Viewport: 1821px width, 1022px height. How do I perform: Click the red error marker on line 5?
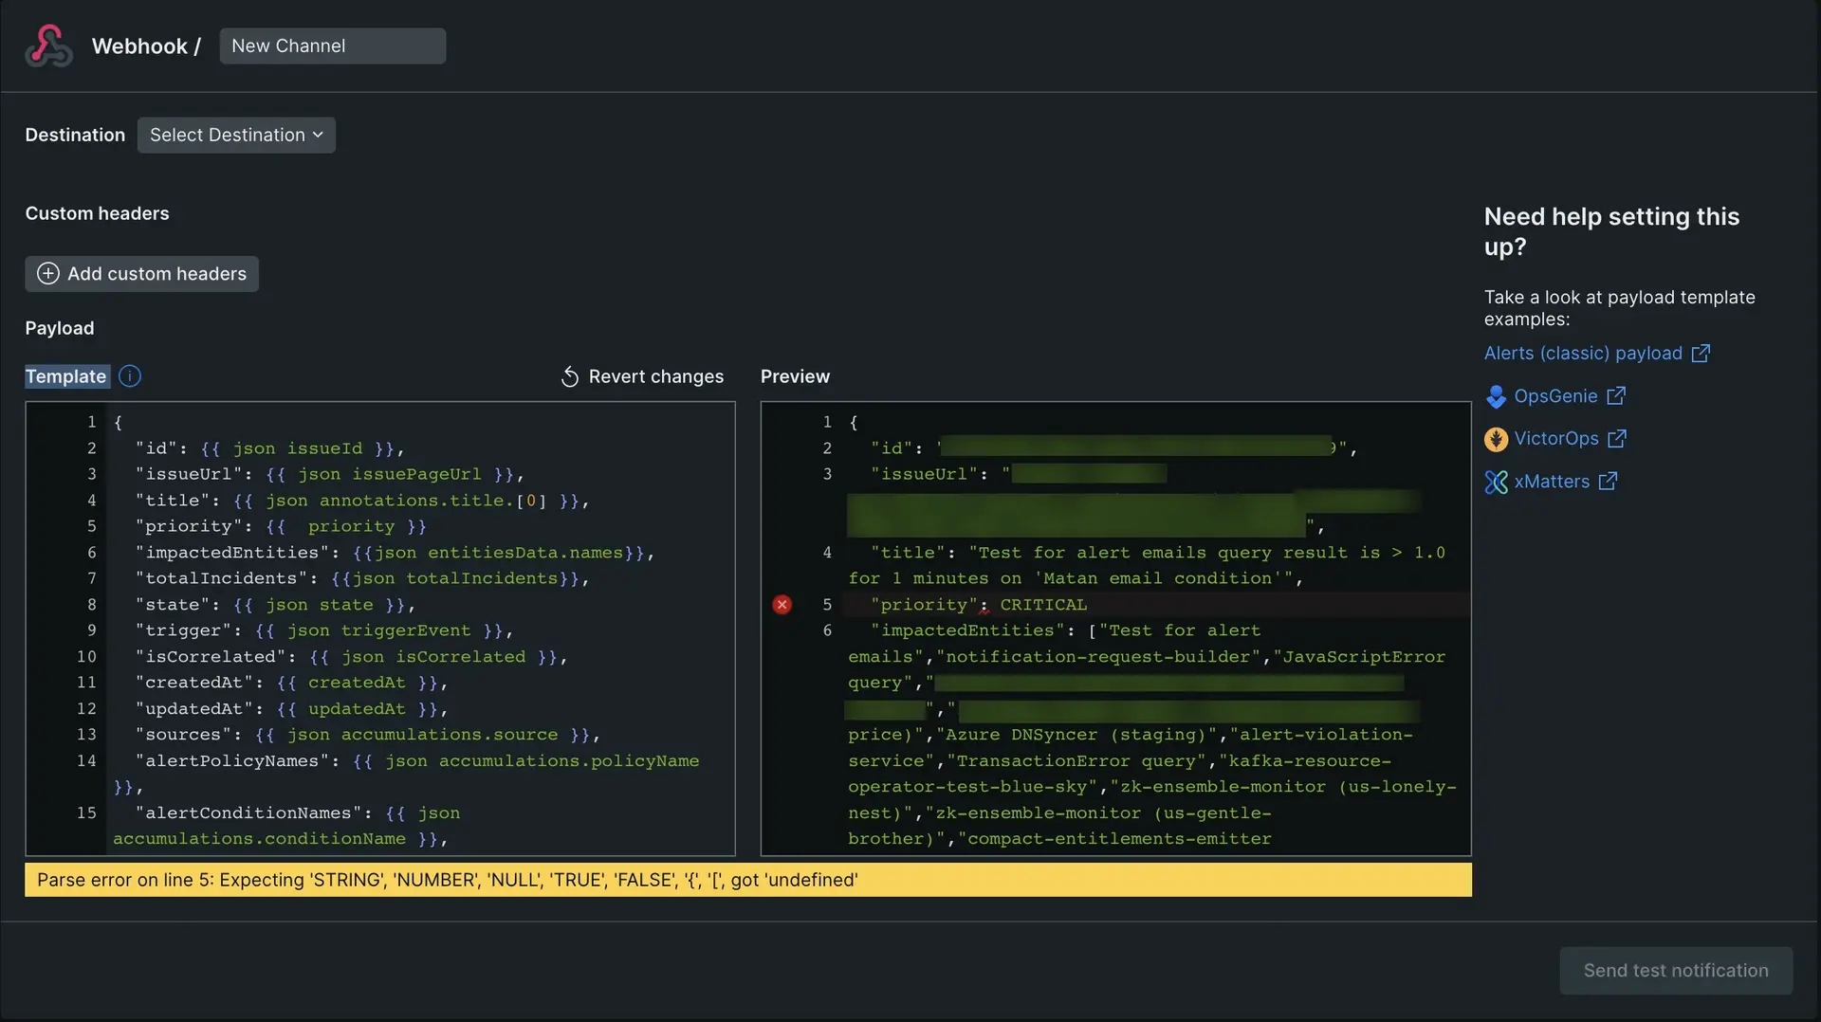point(782,605)
